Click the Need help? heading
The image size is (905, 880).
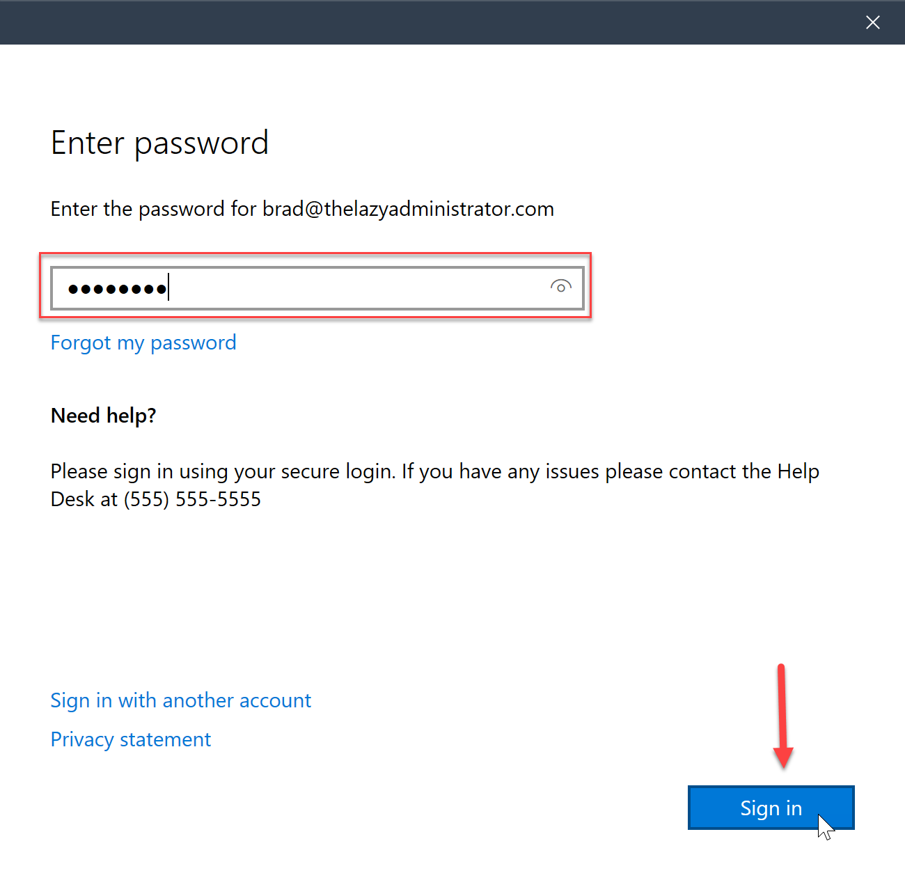pos(104,416)
